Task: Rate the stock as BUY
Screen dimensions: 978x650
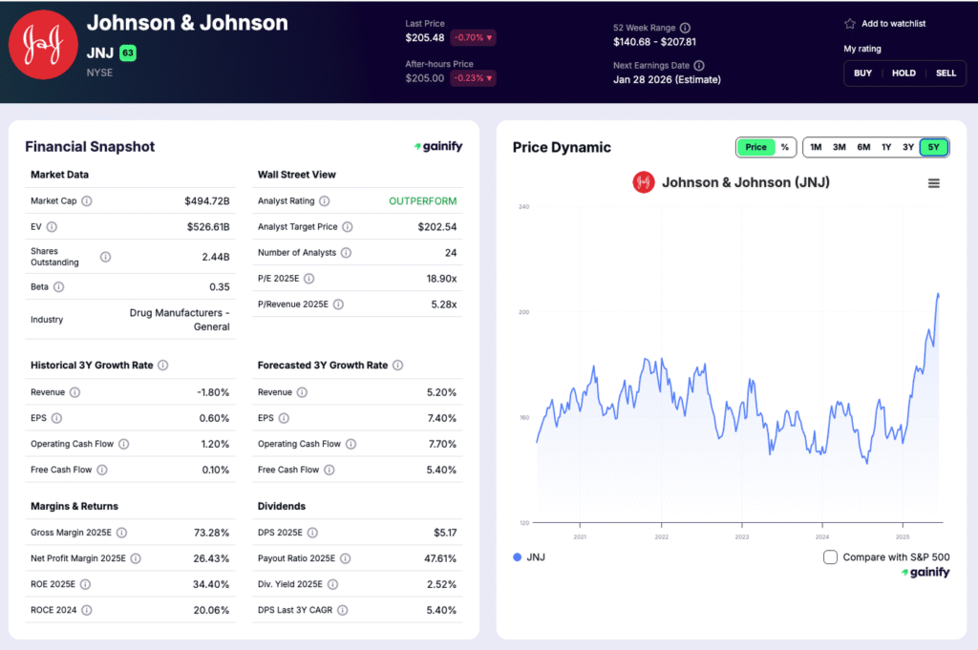Action: click(862, 73)
